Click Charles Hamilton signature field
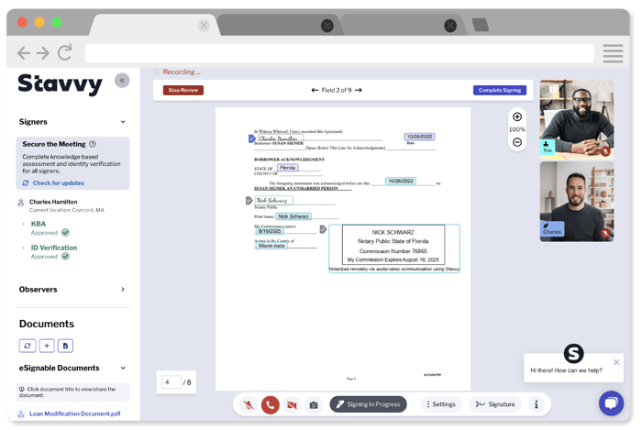The height and width of the screenshot is (430, 642). click(279, 138)
